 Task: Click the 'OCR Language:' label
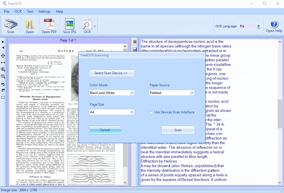[226, 26]
